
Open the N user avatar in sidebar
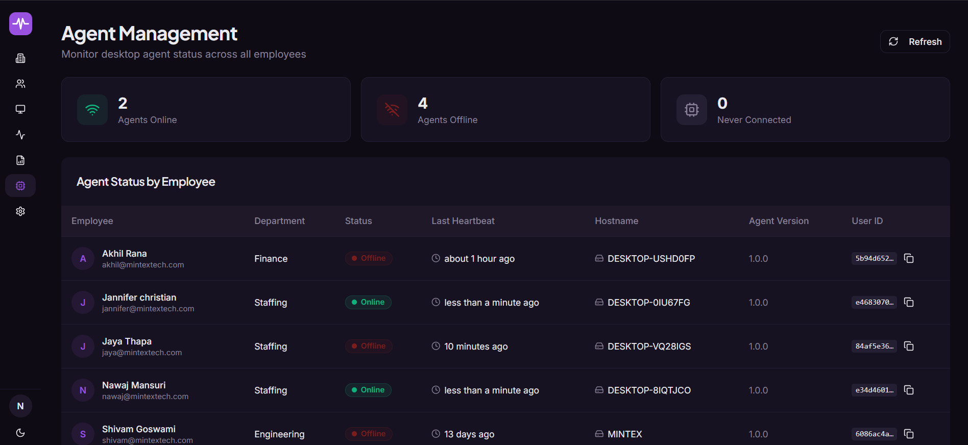[x=20, y=406]
